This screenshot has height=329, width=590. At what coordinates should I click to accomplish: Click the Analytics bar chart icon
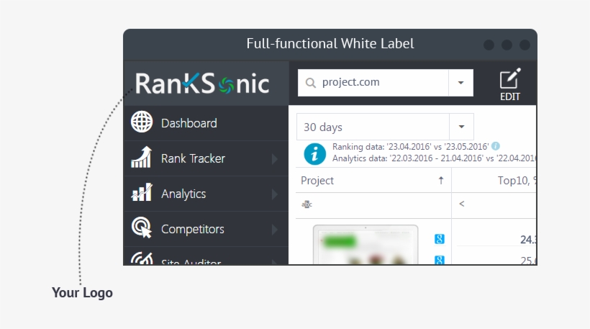pos(142,192)
